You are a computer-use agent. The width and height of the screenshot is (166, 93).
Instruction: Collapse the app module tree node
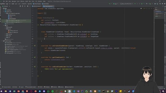(x=2, y=8)
